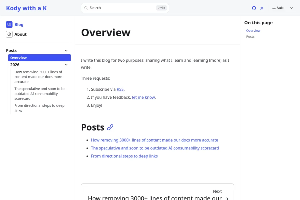
Task: Jump to Posts in On this page
Action: click(250, 36)
